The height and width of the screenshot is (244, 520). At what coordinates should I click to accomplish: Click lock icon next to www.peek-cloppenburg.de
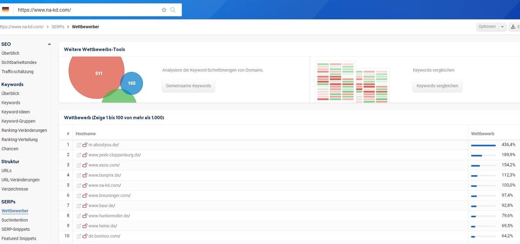(x=85, y=155)
